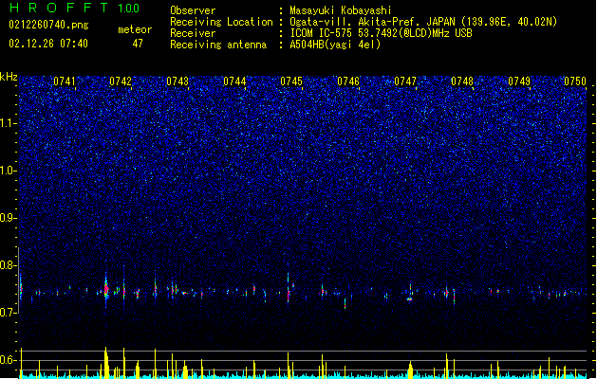Image resolution: width=597 pixels, height=379 pixels.
Task: Click the meteor count value 47
Action: tap(138, 44)
